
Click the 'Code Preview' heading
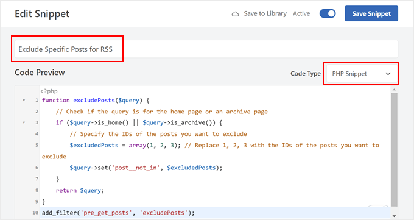pyautogui.click(x=40, y=73)
